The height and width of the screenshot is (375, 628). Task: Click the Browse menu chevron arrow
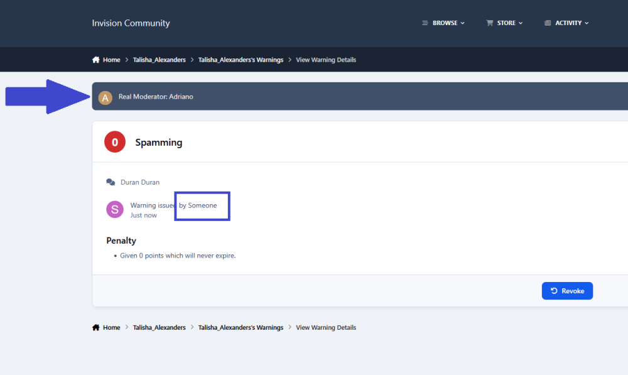coord(463,23)
